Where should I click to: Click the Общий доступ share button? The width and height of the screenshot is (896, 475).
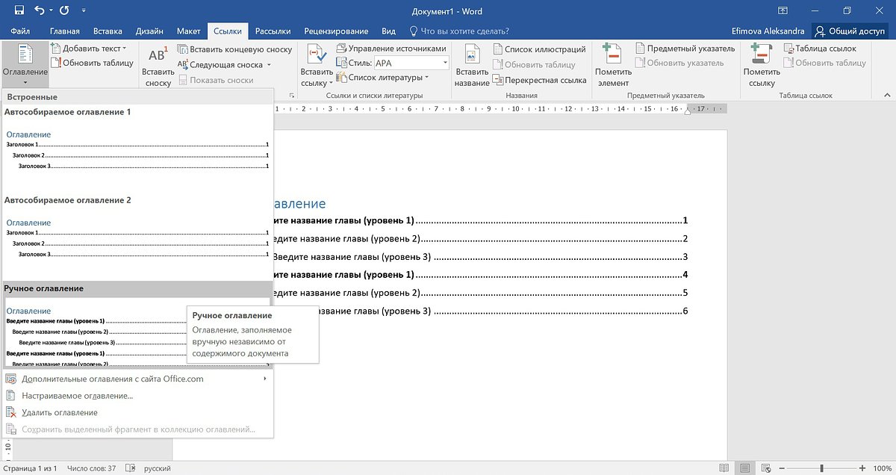[x=850, y=31]
